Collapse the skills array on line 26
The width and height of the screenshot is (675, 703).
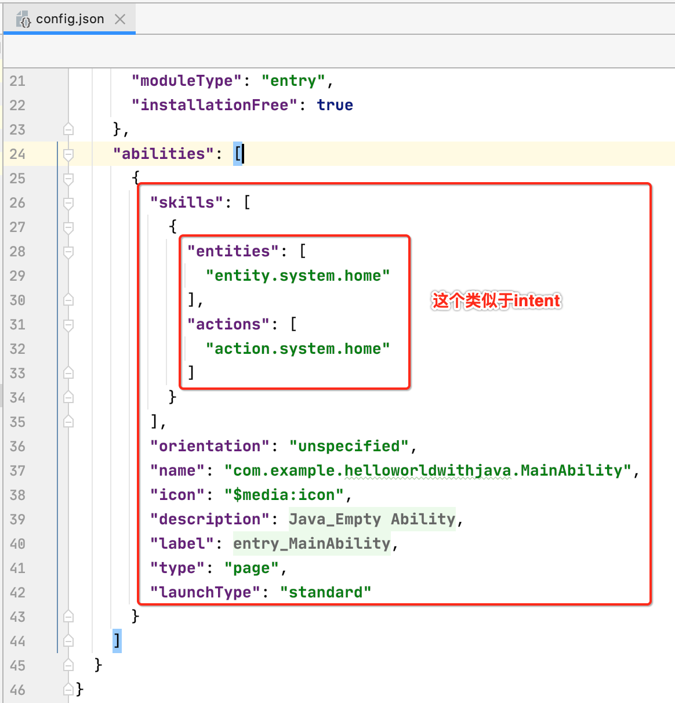(x=68, y=202)
